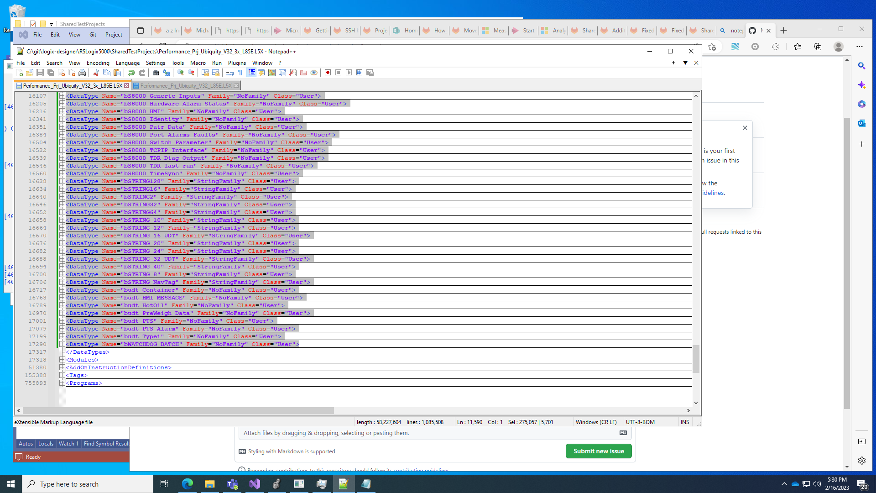Expand the bSTRING128 DataType node
This screenshot has width=876, height=493.
[62, 181]
